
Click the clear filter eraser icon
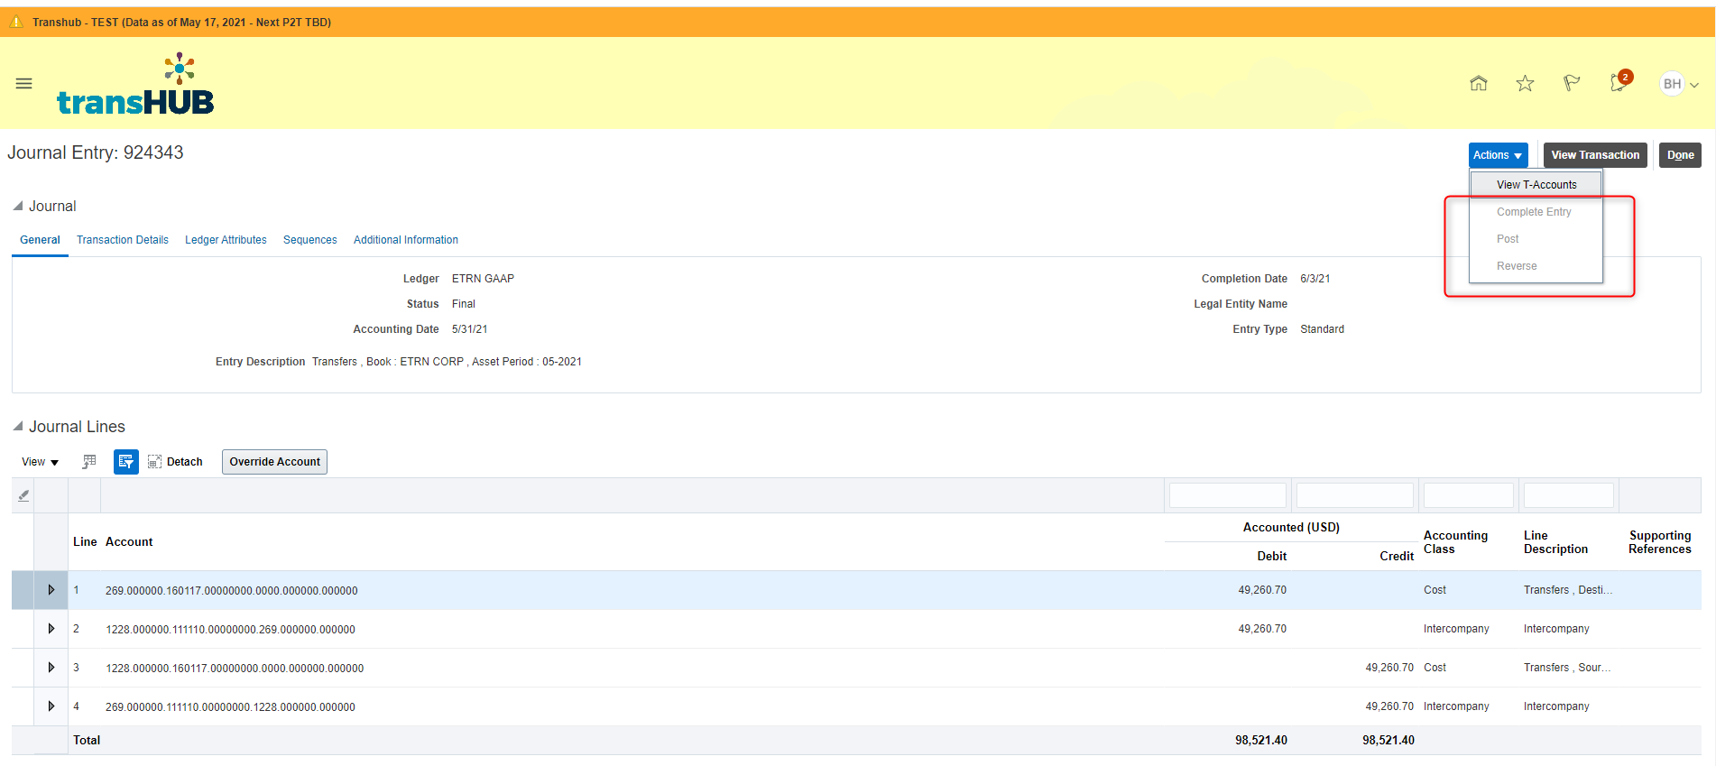coord(23,495)
